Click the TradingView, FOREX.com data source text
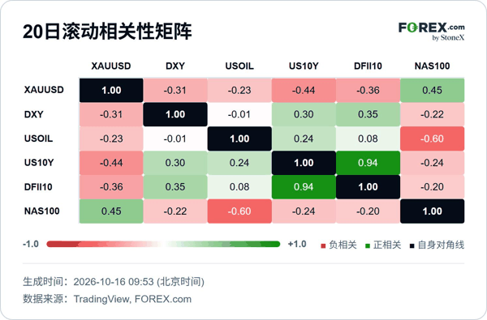The height and width of the screenshot is (320, 487). [x=132, y=299]
